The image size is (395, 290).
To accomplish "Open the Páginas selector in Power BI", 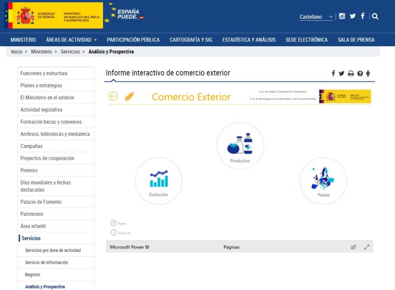I will (x=232, y=247).
